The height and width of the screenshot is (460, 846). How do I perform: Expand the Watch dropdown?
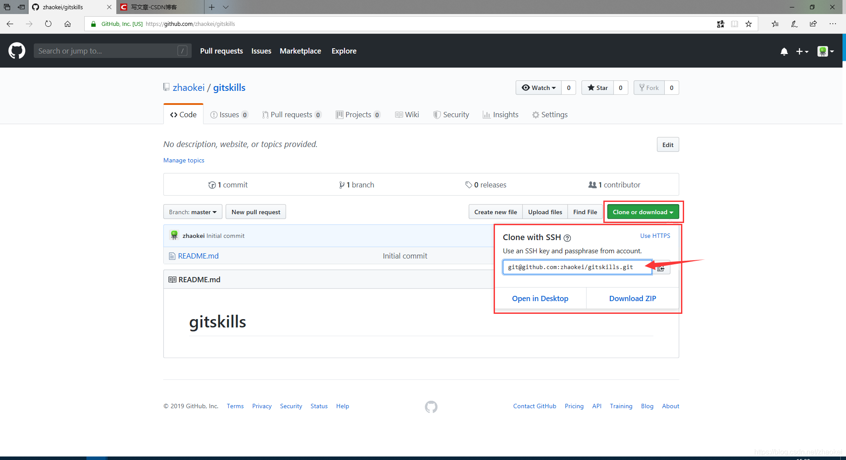point(538,88)
